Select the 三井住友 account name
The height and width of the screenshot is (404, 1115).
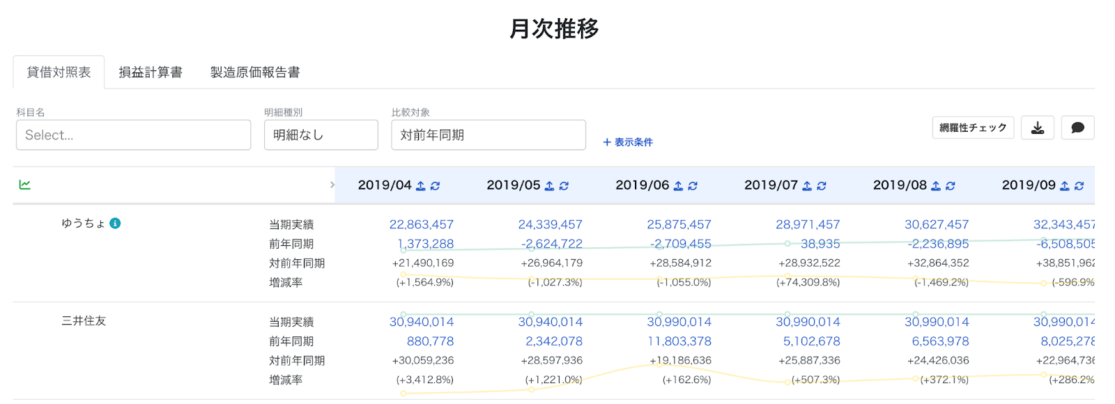(84, 320)
